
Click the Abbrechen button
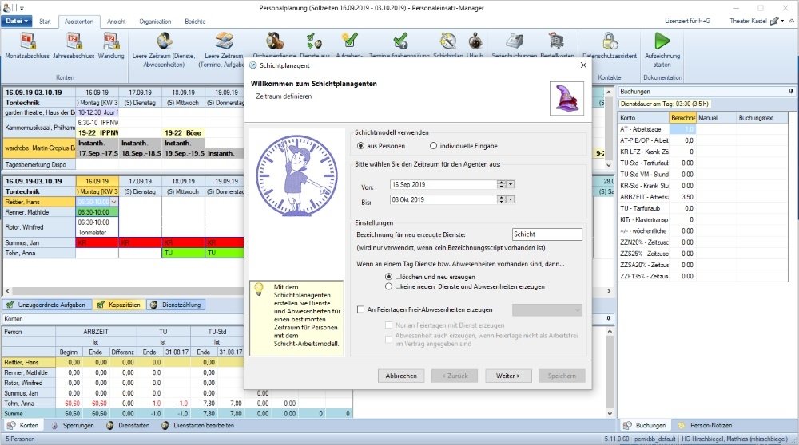[x=401, y=376]
